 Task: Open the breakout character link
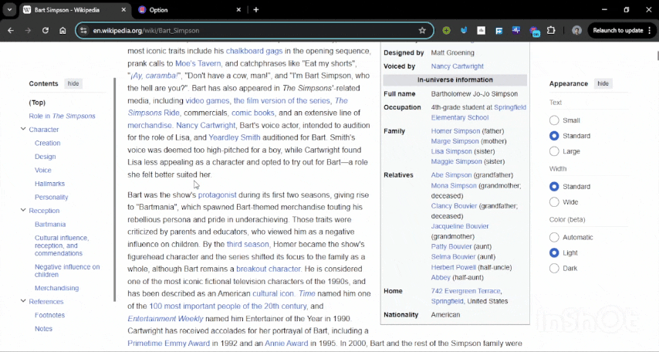(269, 269)
